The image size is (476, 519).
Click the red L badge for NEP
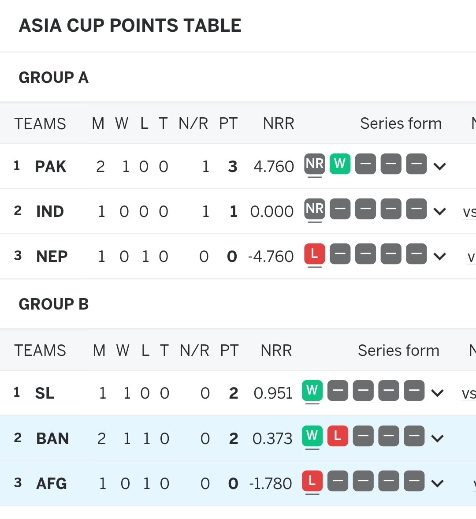(x=315, y=254)
